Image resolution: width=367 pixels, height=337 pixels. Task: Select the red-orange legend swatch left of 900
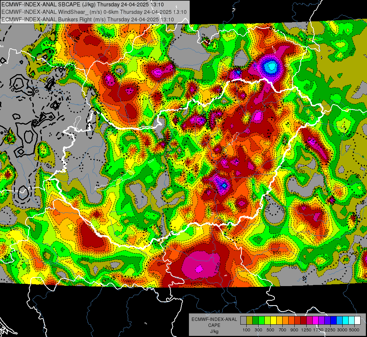pos(291,320)
